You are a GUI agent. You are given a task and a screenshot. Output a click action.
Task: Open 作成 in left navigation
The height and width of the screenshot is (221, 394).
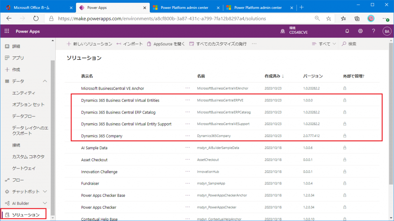pos(16,70)
